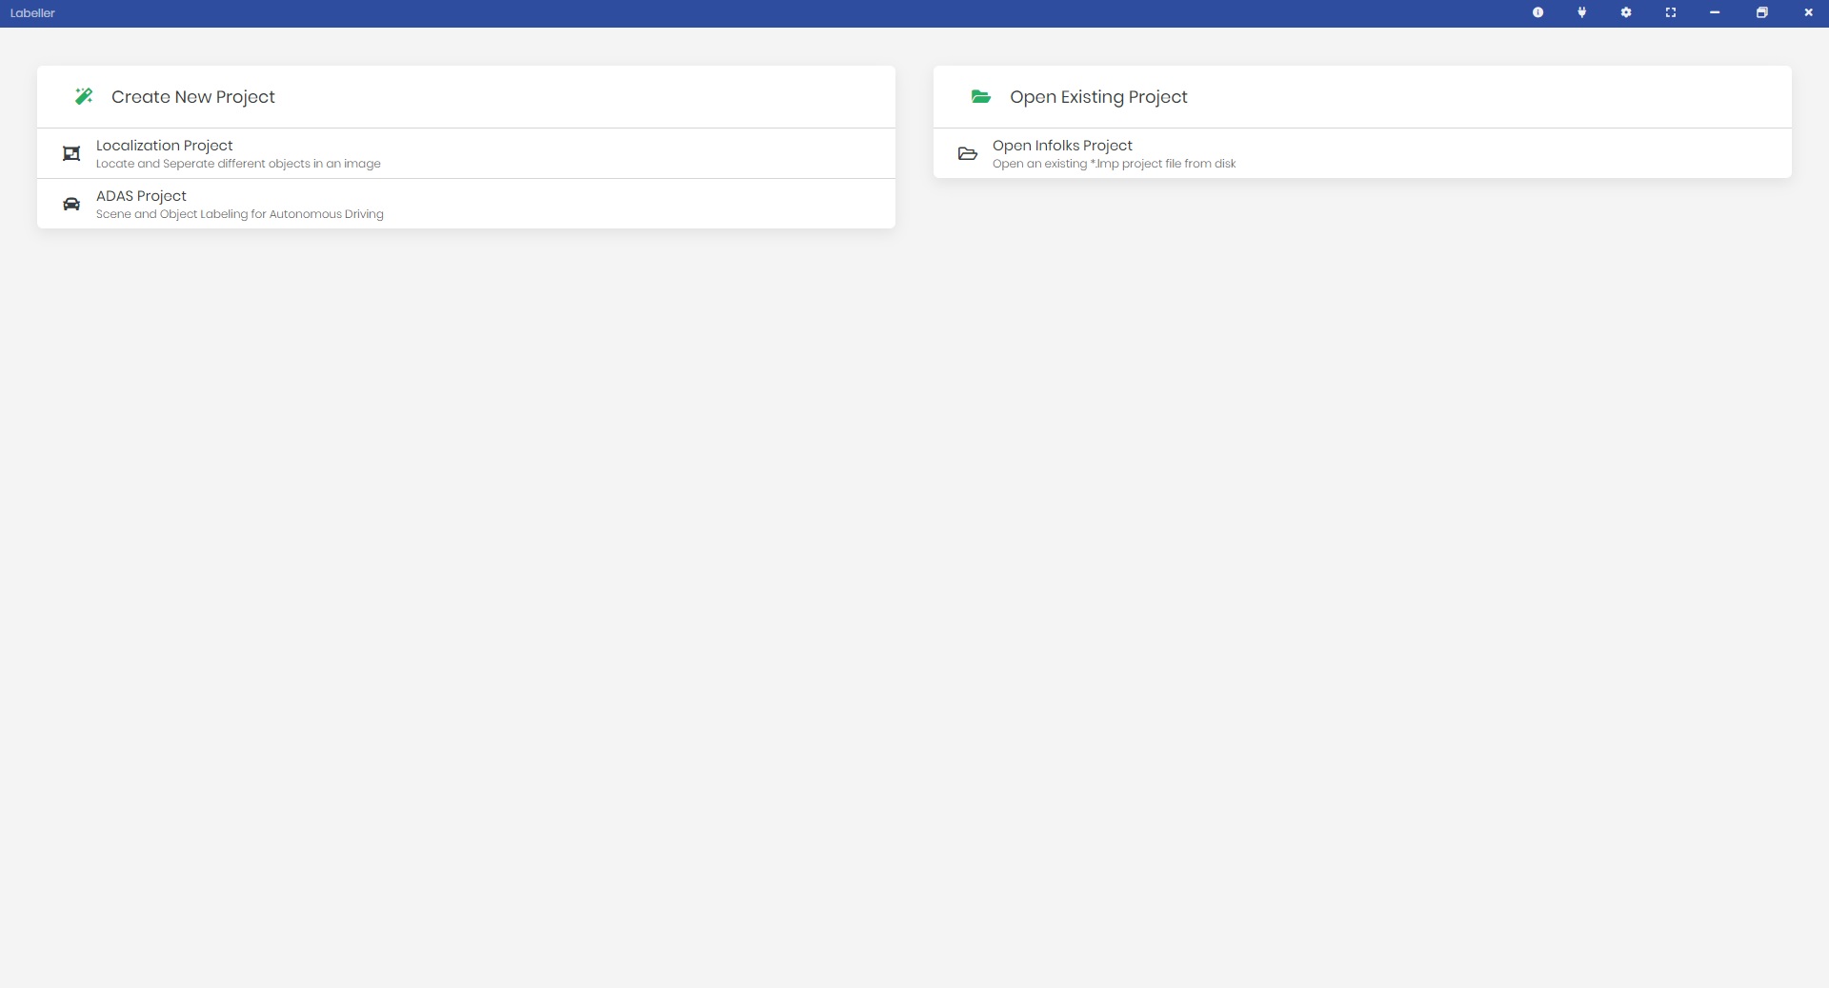This screenshot has height=988, width=1829.
Task: Click the Localization Project bounding-box icon
Action: [x=71, y=153]
